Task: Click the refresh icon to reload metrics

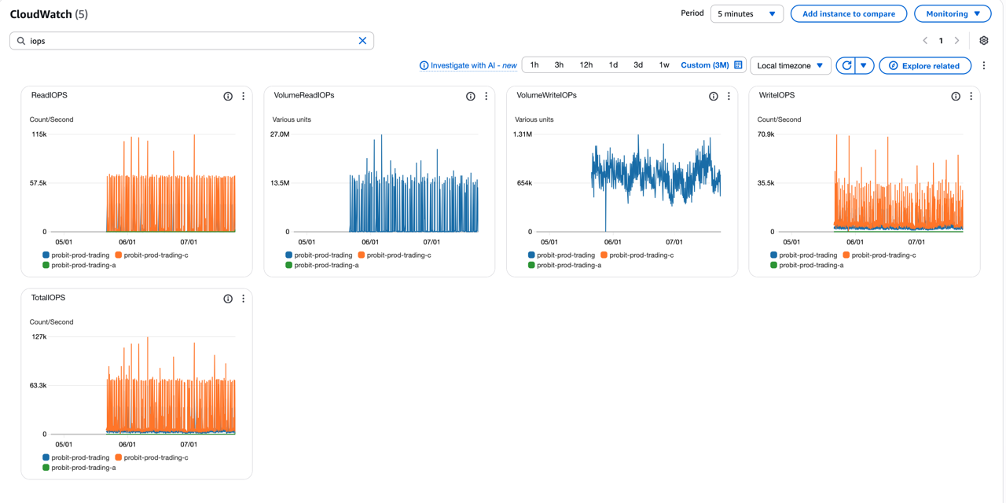Action: click(x=846, y=65)
